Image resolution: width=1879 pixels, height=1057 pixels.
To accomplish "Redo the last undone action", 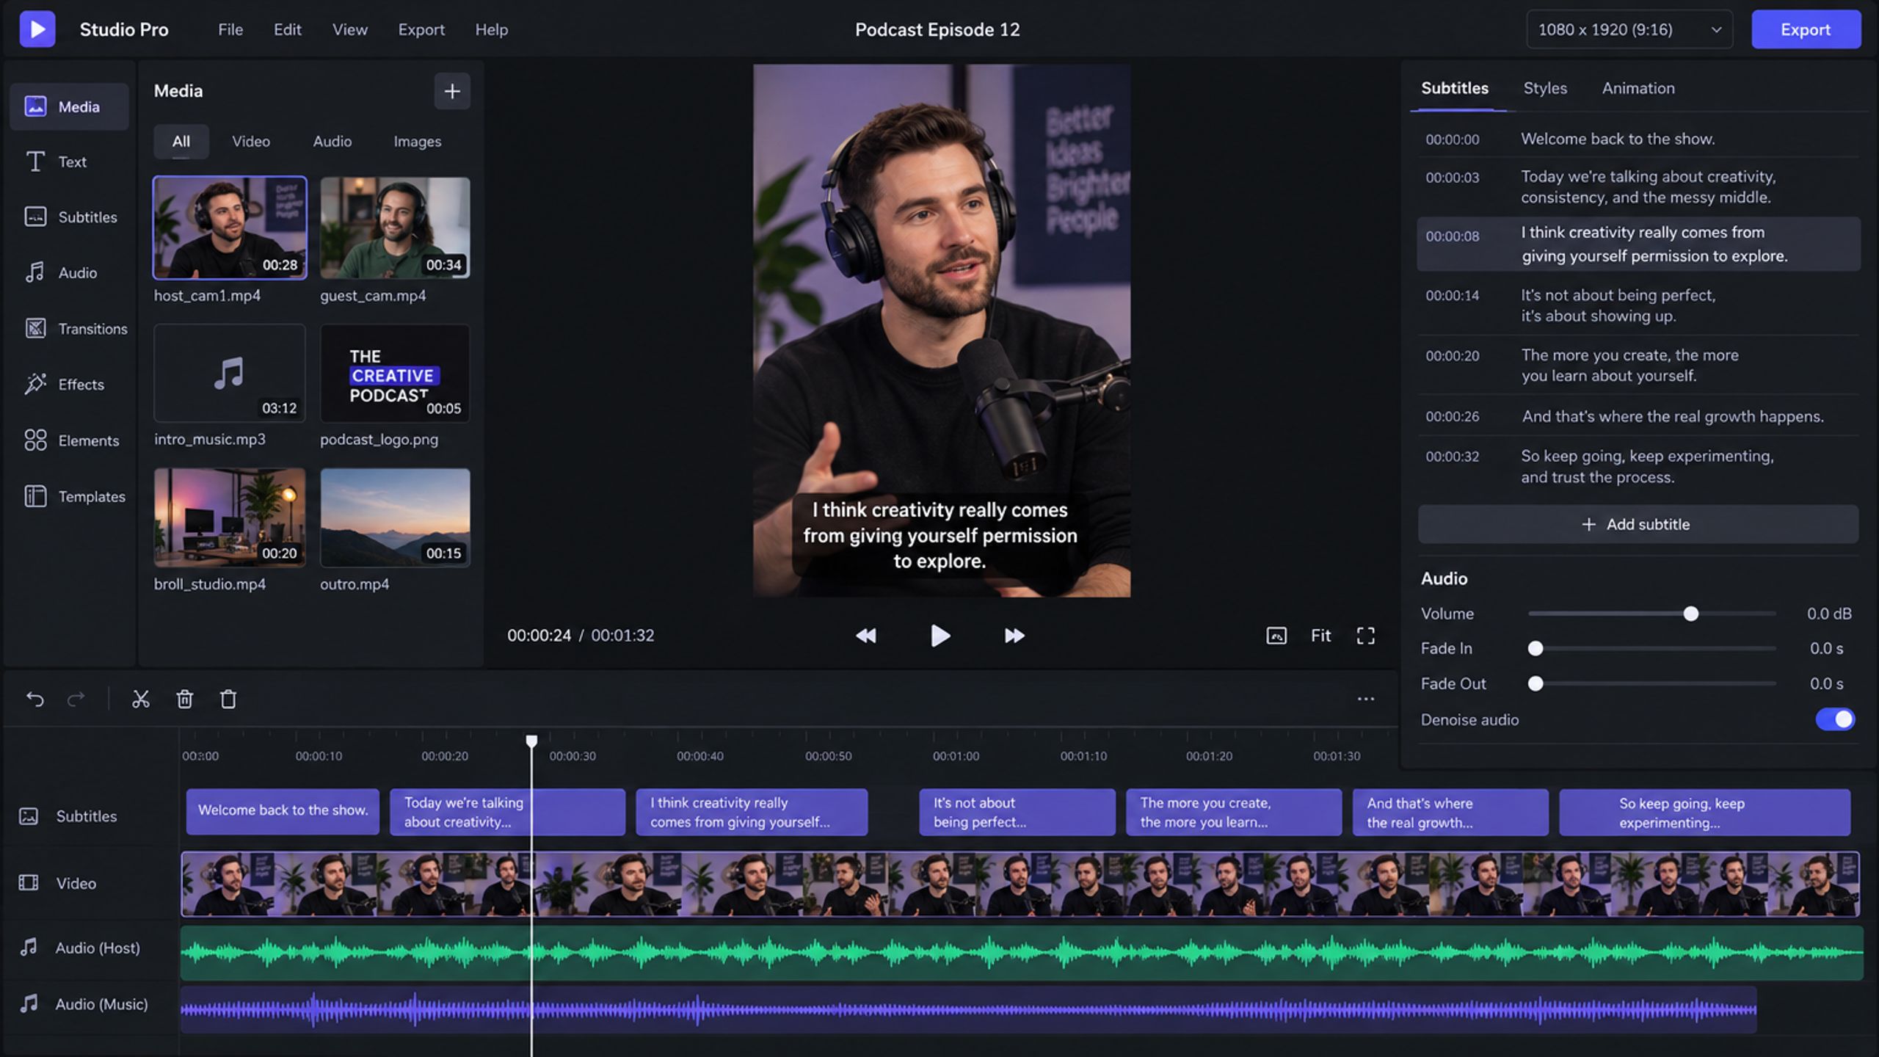I will (76, 699).
